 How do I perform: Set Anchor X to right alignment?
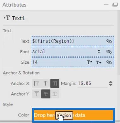tap(55, 83)
